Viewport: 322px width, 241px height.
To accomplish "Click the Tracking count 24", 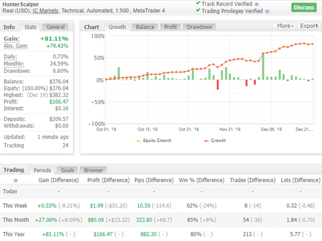I will [65, 145].
